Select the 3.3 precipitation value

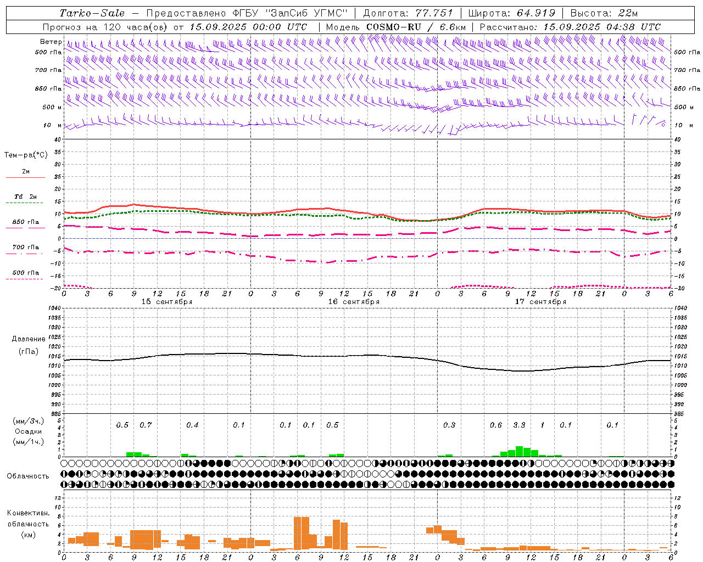pos(519,425)
